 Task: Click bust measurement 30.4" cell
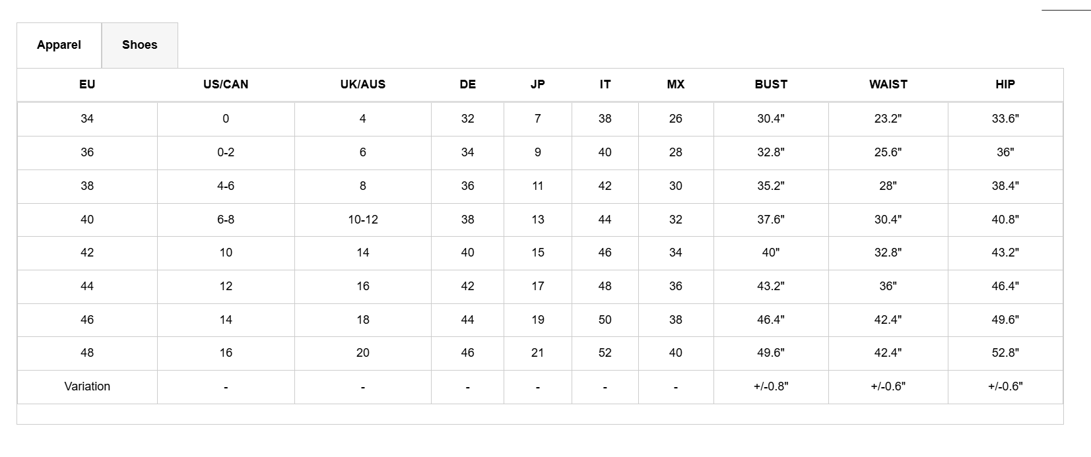click(771, 119)
